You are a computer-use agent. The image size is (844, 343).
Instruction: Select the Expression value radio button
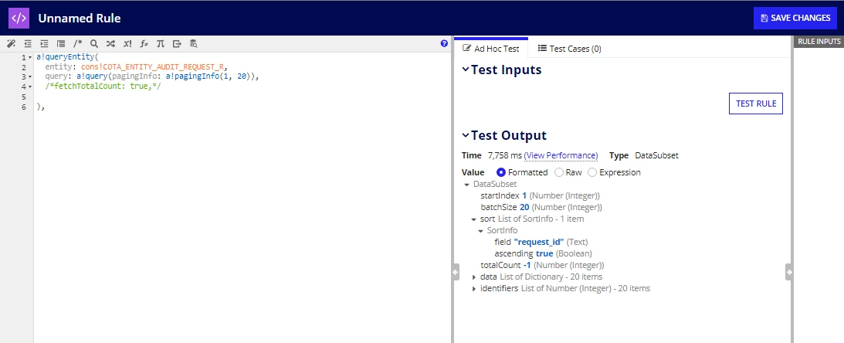592,172
